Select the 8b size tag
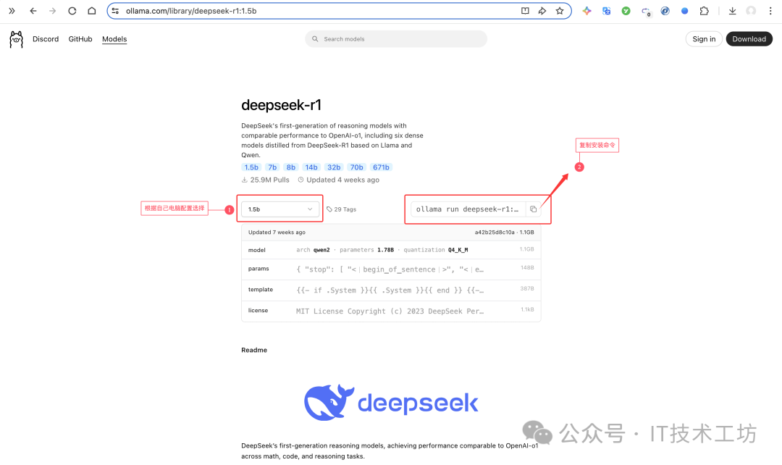 291,167
